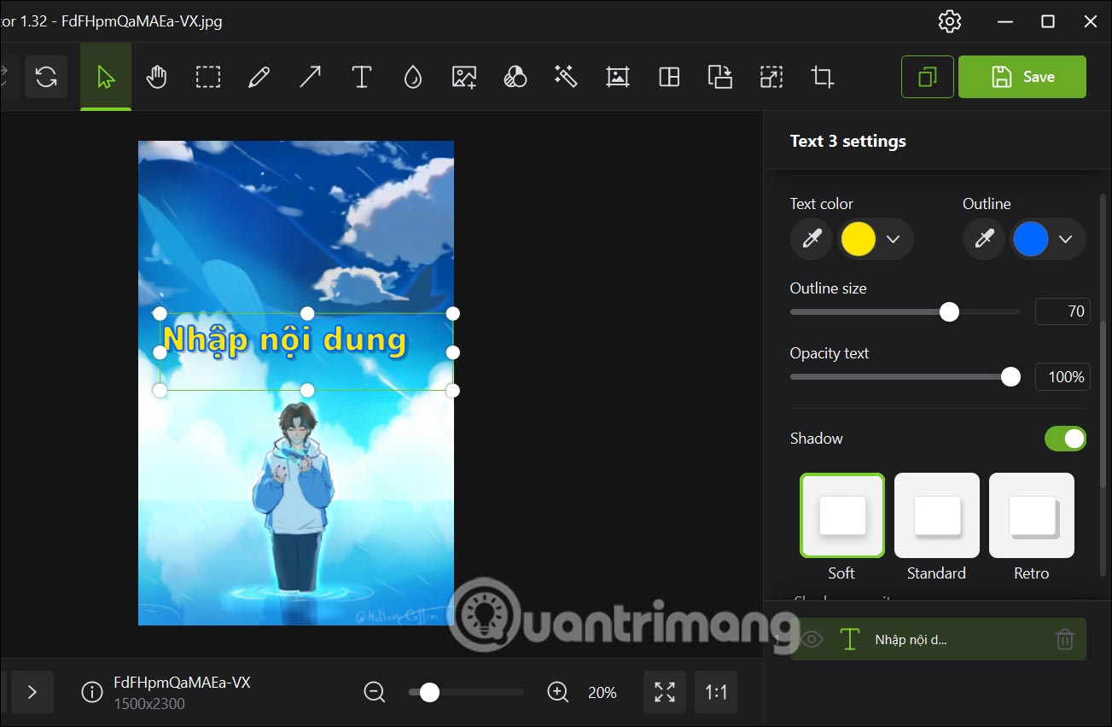Screen dimensions: 1112x727
Task: Toggle visibility of the Nhập nội d... text layer
Action: click(x=811, y=639)
